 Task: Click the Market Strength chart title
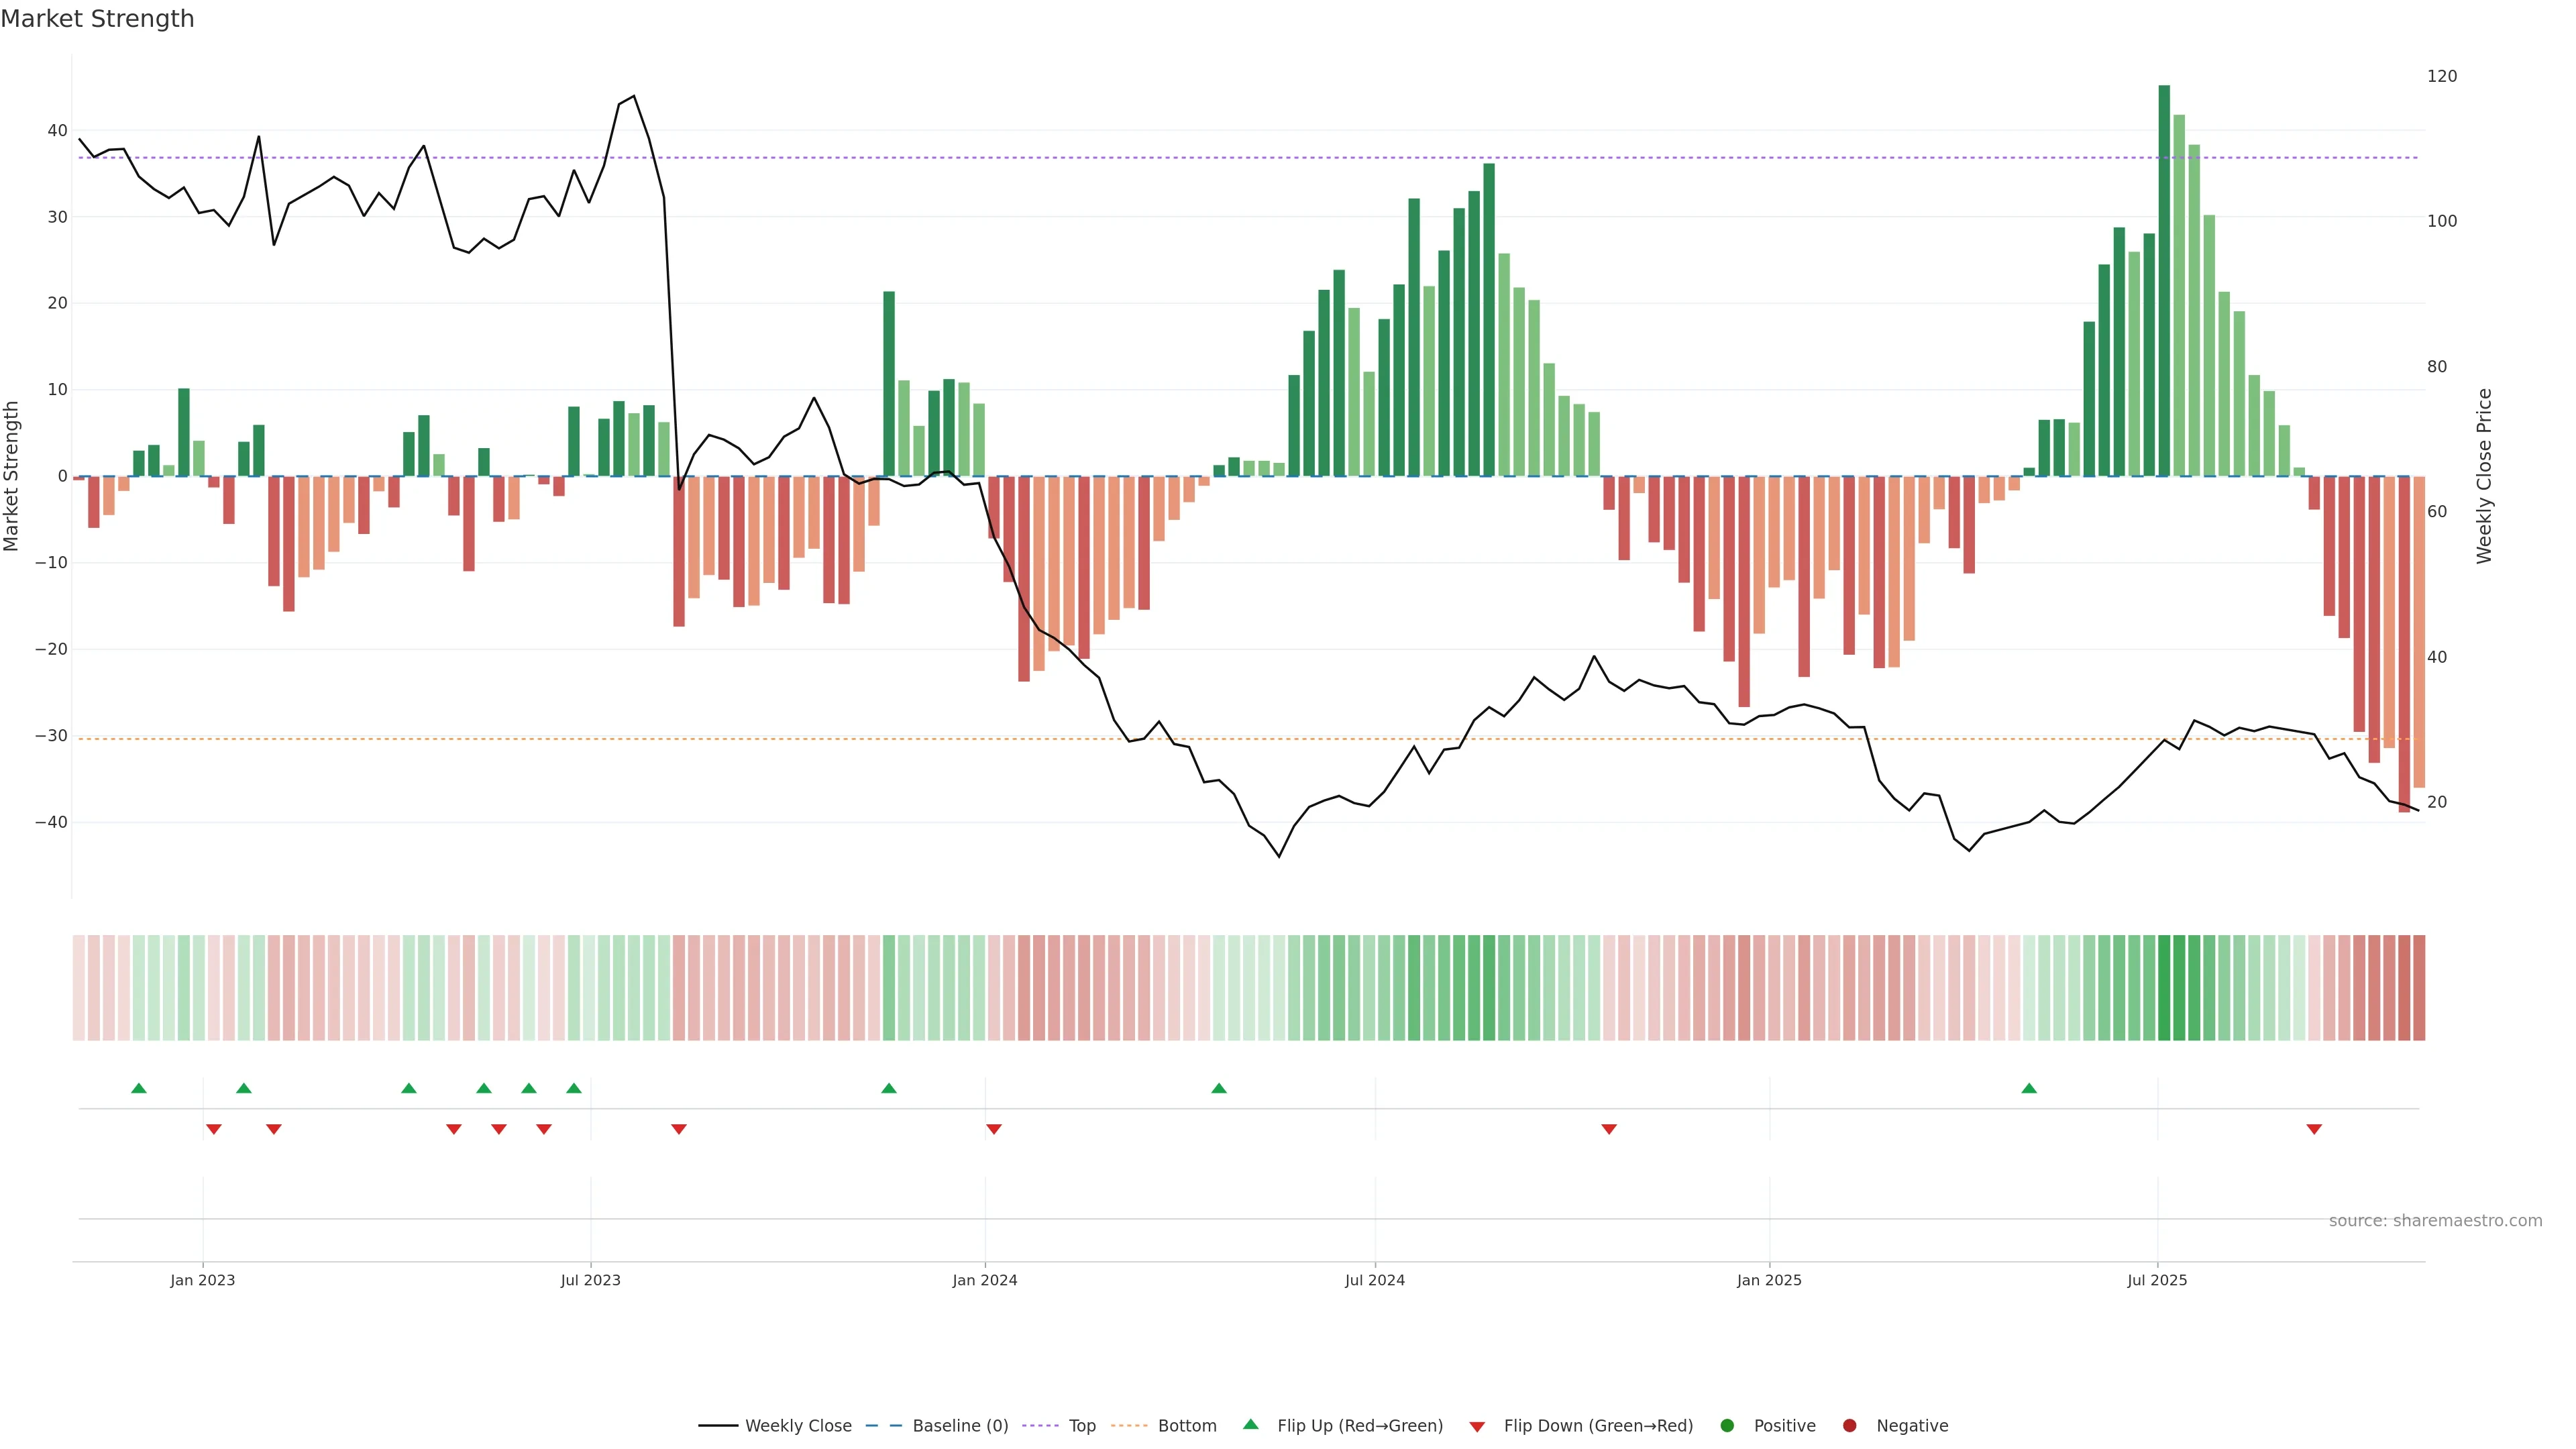tap(97, 19)
